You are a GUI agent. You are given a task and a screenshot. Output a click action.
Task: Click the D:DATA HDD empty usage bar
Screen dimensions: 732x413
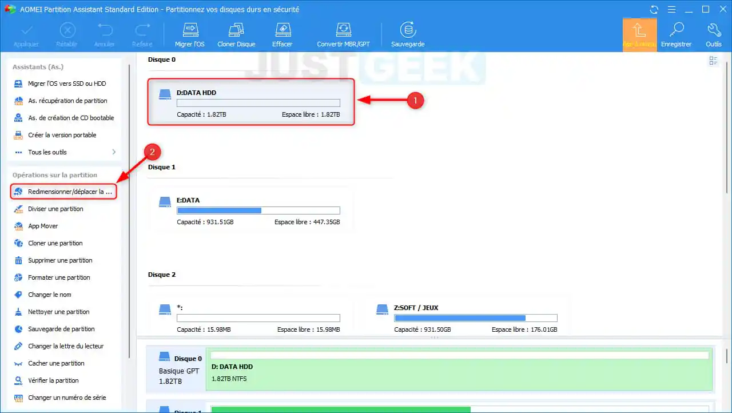(x=258, y=103)
